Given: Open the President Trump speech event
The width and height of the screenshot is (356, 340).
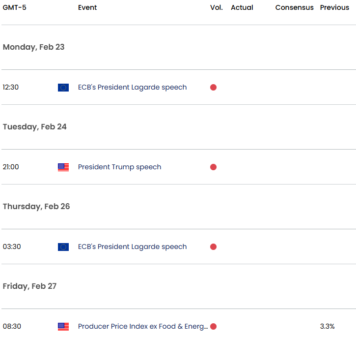Looking at the screenshot, I should 119,167.
